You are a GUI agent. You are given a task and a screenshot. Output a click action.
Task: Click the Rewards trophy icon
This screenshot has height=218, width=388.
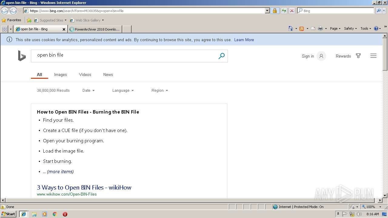coord(358,56)
